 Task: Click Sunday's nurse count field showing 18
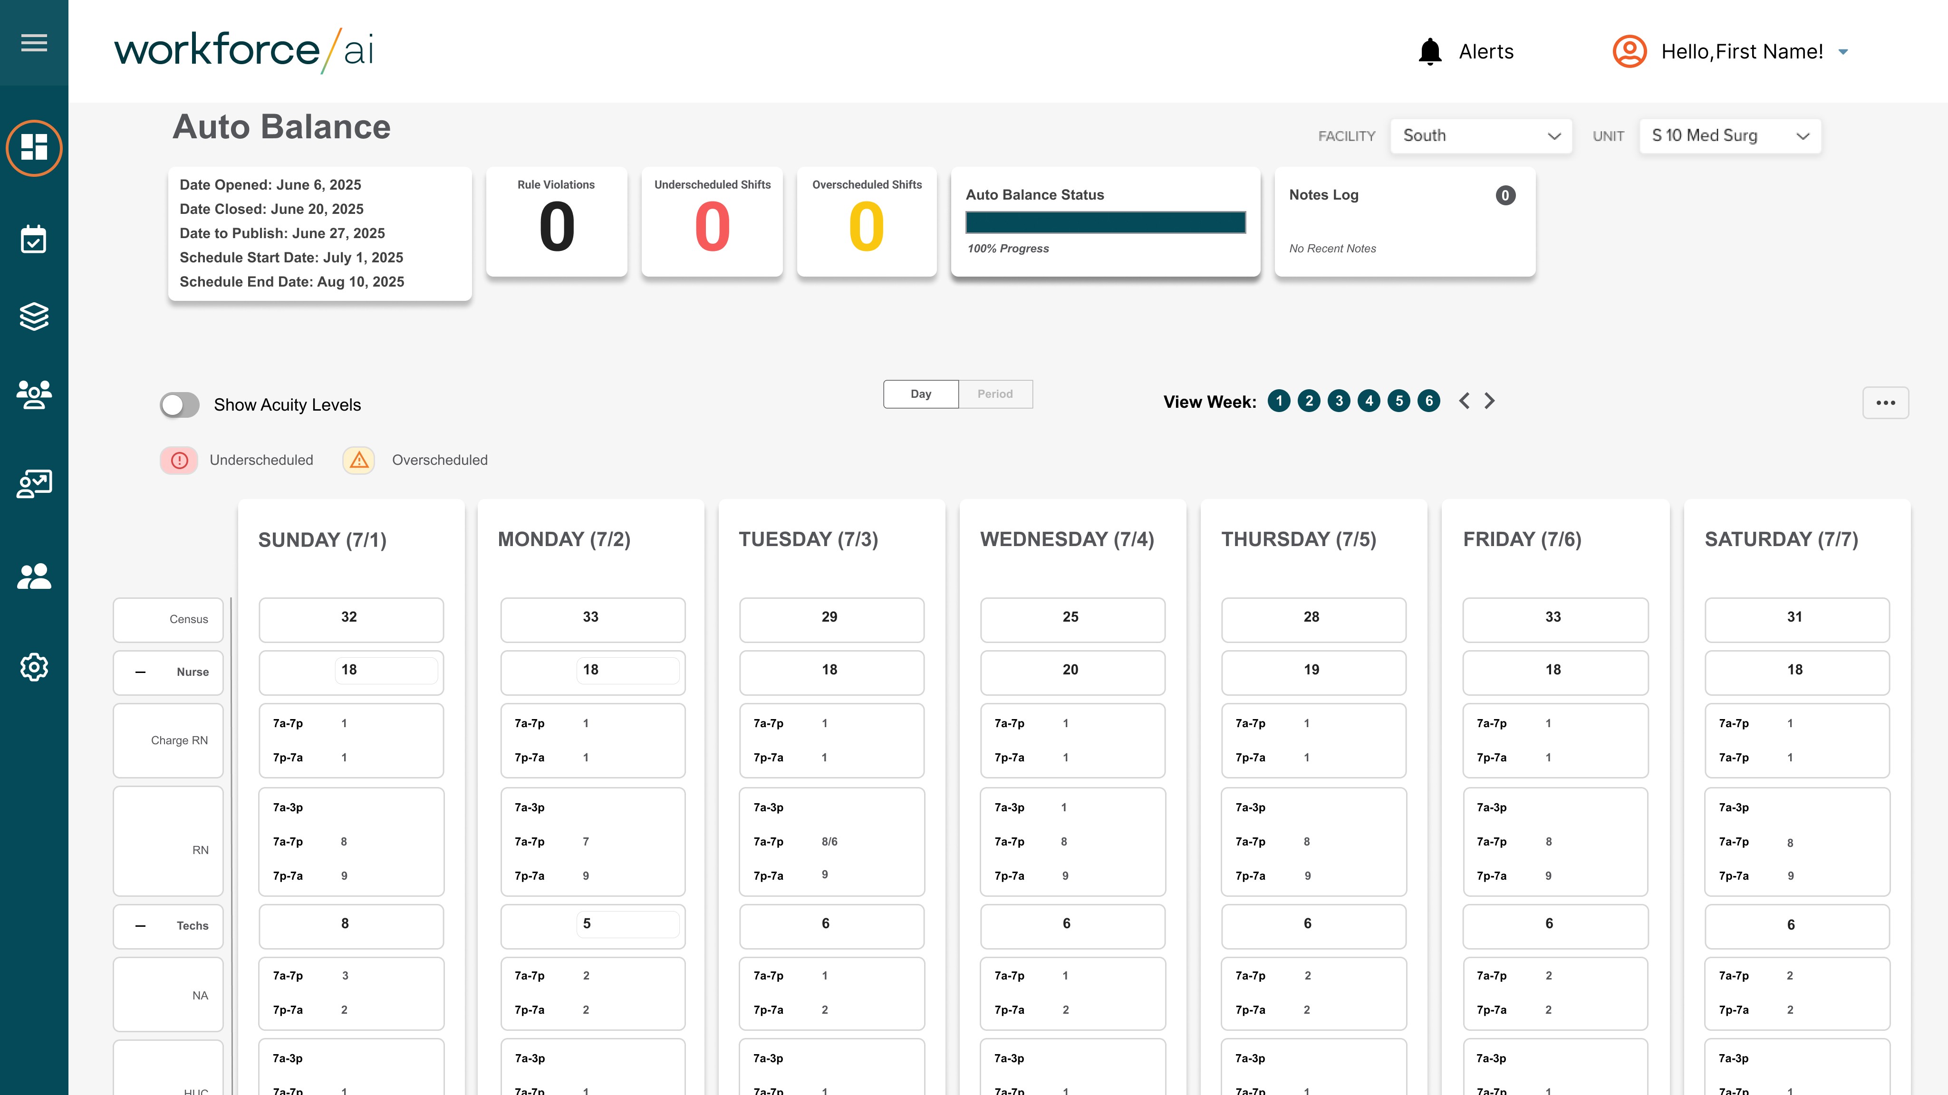386,670
